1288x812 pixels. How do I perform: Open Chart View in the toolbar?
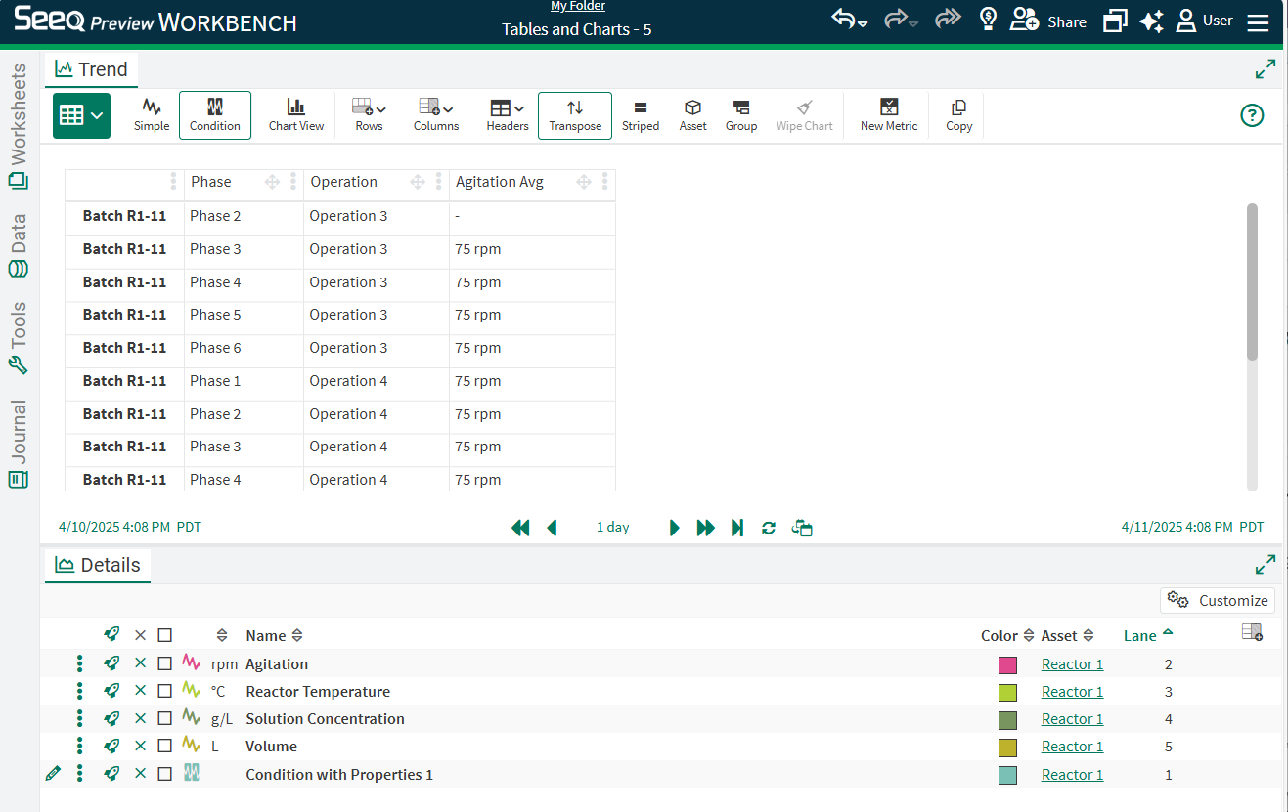[295, 114]
